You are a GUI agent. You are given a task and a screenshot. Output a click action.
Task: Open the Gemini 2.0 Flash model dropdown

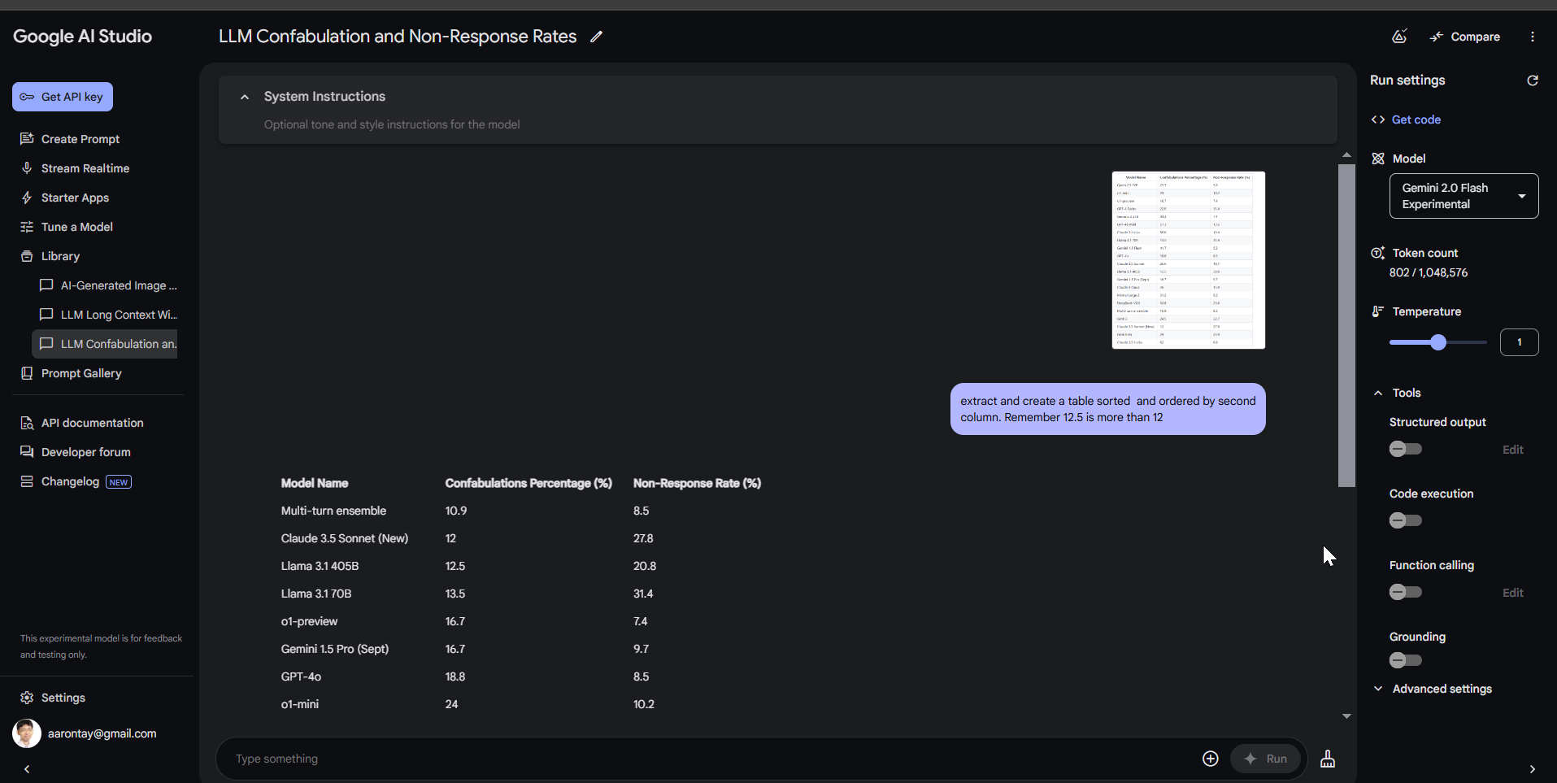pyautogui.click(x=1463, y=196)
